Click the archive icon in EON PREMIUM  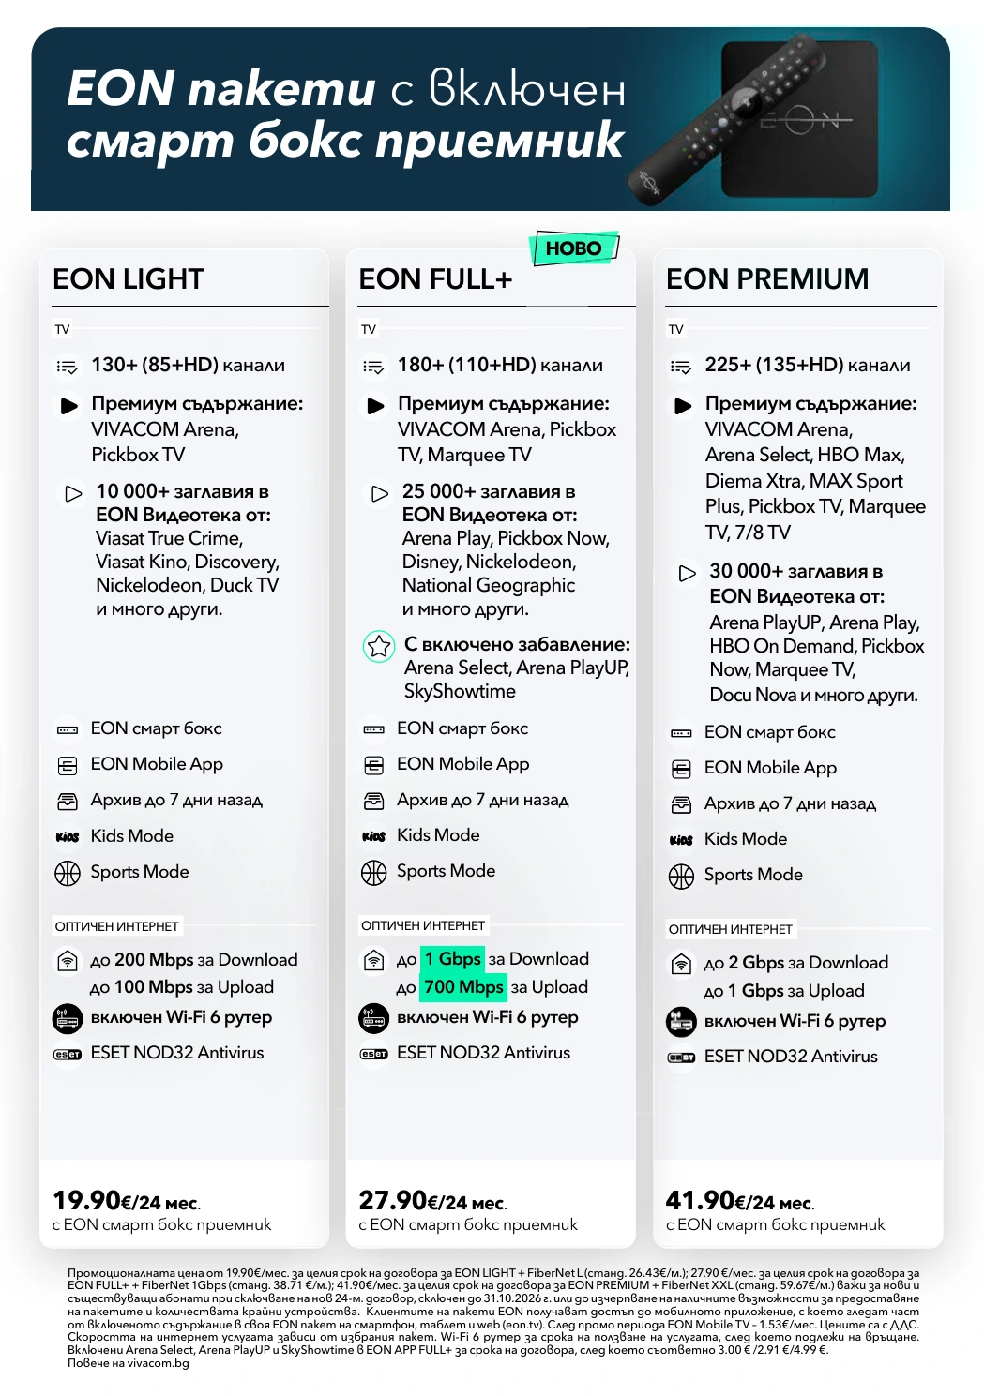[x=681, y=804]
